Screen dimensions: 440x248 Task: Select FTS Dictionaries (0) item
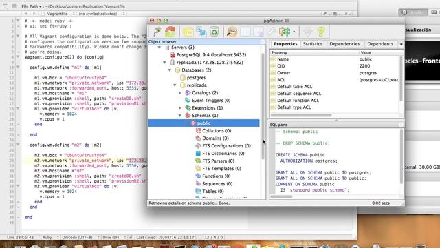(223, 154)
